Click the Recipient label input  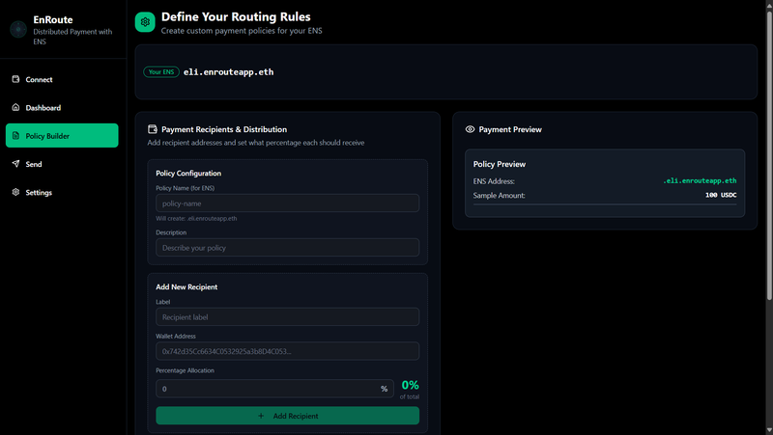click(287, 316)
